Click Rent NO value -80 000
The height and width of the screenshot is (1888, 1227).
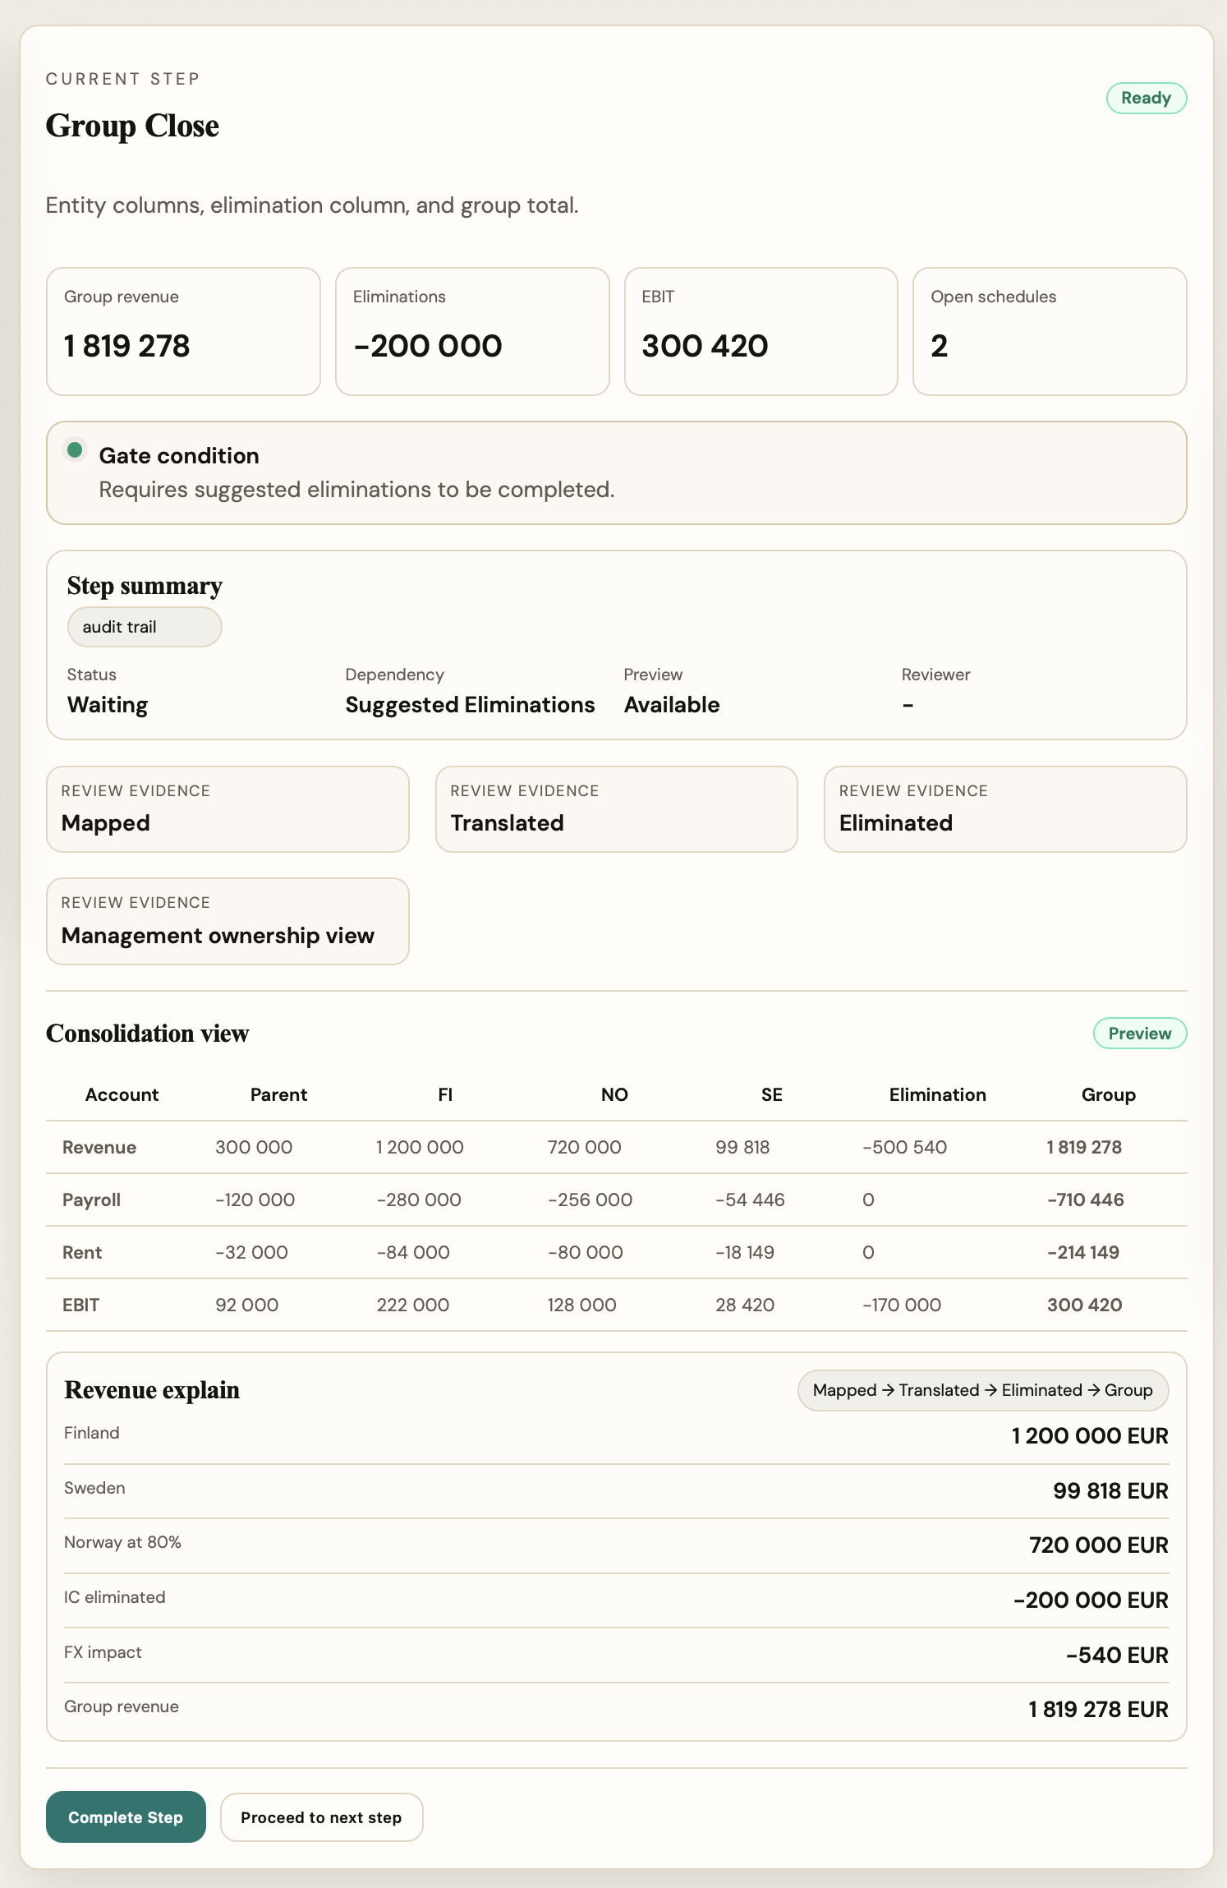(x=585, y=1252)
